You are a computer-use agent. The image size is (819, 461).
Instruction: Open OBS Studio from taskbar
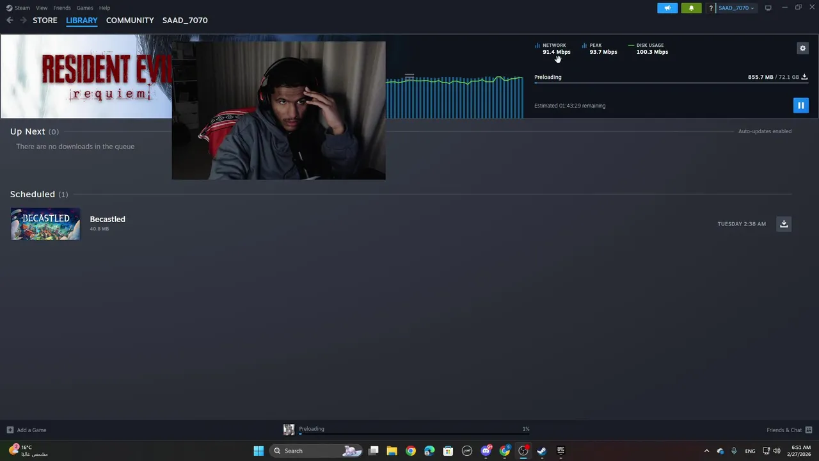[x=523, y=451]
